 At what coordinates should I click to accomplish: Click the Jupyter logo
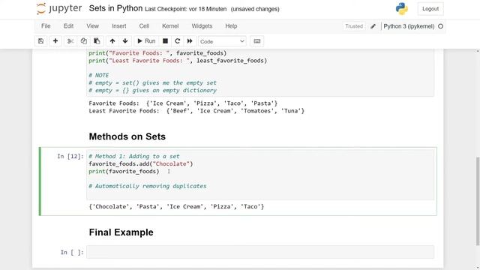click(x=59, y=8)
